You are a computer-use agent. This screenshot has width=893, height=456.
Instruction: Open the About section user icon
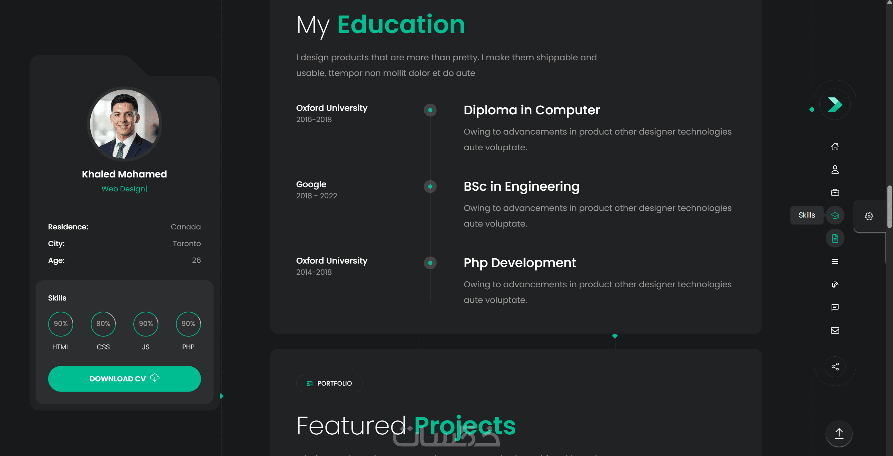click(835, 169)
